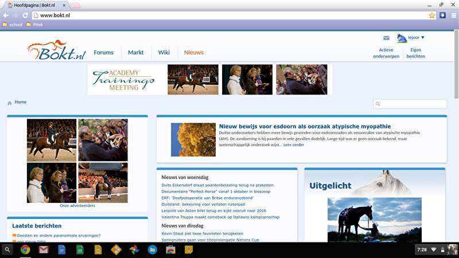
Task: Open news item Duits Eckersdorf draait paardenbelasting terug
Action: [x=217, y=185]
